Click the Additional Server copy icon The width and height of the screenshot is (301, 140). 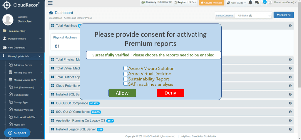[11, 65]
